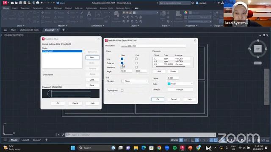271x152 pixels.
Task: Toggle the grid display icon in status bar
Action: pos(181,140)
